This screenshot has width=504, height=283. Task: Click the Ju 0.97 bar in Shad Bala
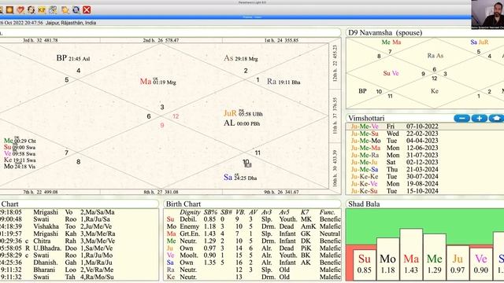tap(458, 263)
